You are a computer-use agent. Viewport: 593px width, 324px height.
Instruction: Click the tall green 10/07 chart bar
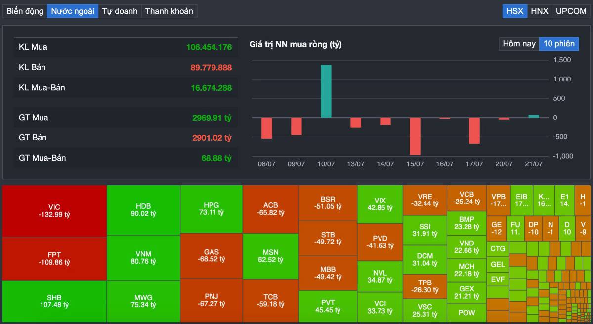point(326,91)
